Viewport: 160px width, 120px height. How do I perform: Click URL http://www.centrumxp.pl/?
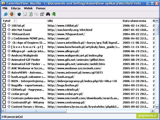tap(66, 102)
